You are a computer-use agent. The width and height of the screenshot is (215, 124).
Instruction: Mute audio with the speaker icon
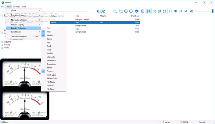191,11
